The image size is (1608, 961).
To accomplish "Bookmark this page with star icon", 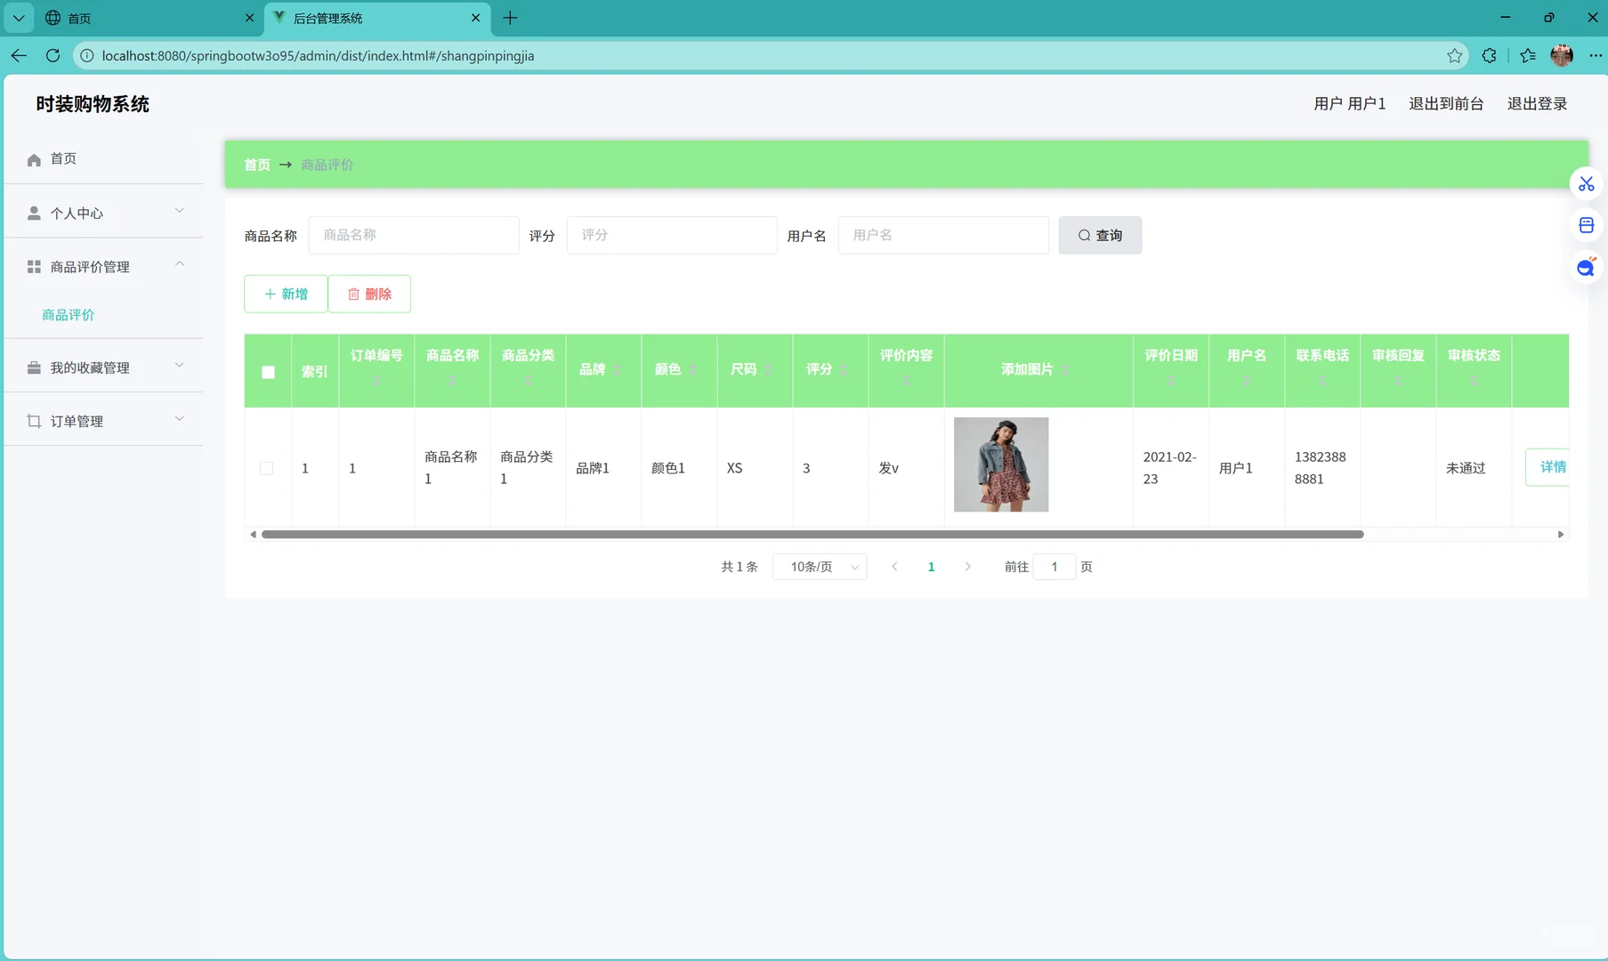I will pyautogui.click(x=1454, y=55).
